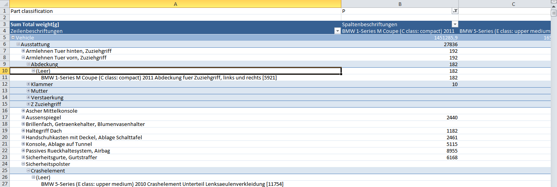Viewport: 557px width, 187px height.
Task: Click the Haltegriff Dach value 1182
Action: (400, 131)
